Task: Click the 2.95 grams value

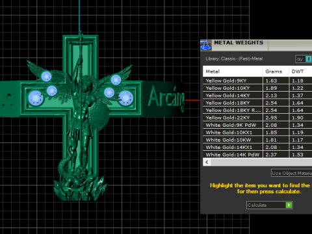Action: [271, 118]
